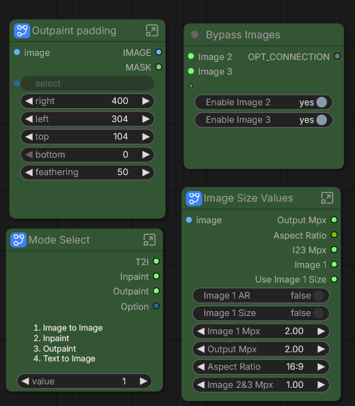Open Image Size Values subgraph expand icon

(327, 198)
